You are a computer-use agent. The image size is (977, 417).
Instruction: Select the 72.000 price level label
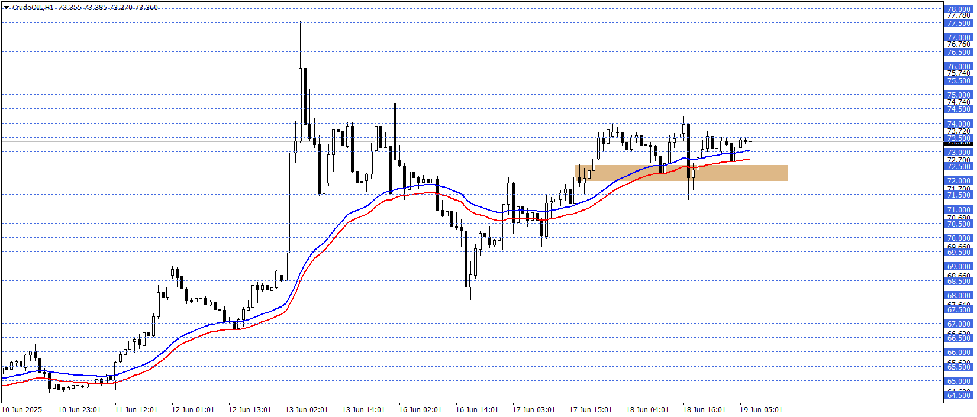point(959,181)
